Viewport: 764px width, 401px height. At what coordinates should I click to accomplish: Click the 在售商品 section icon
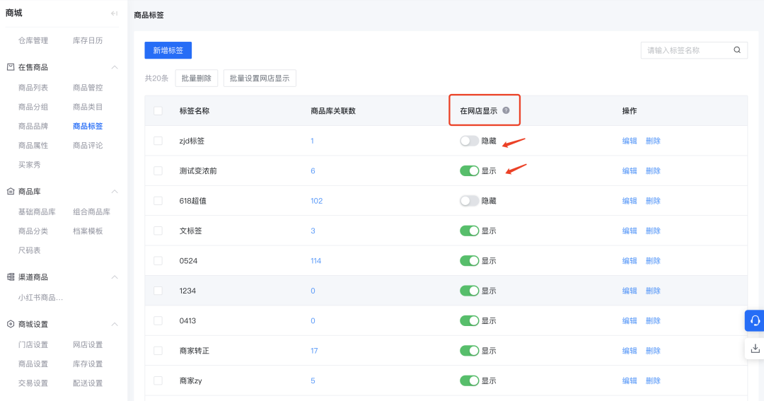pos(10,67)
